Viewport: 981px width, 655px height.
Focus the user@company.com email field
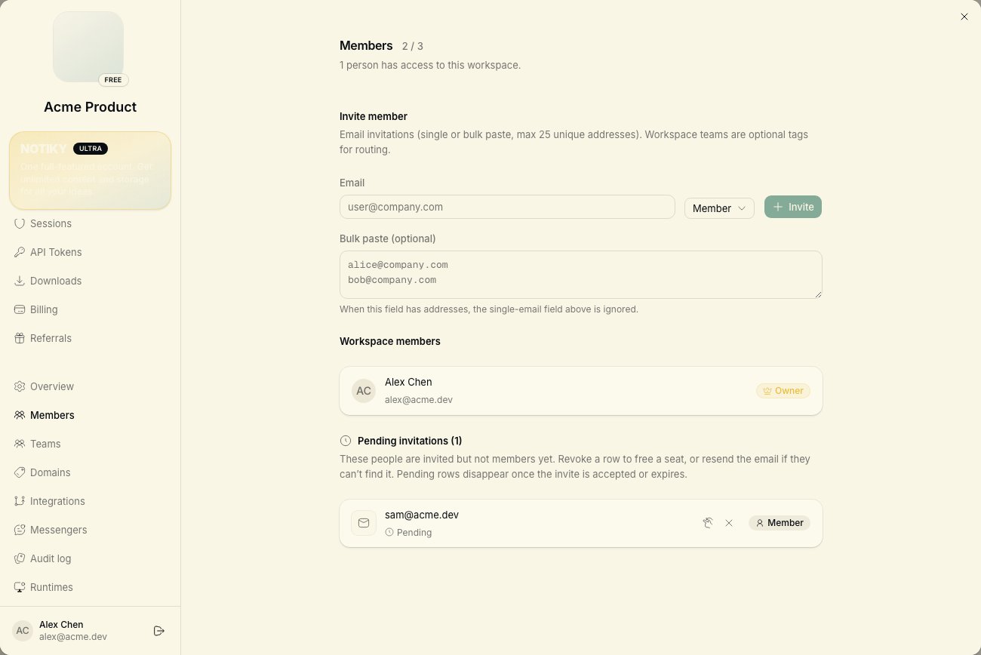tap(507, 207)
